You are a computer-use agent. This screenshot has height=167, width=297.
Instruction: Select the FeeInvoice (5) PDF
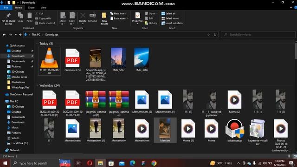click(x=72, y=60)
